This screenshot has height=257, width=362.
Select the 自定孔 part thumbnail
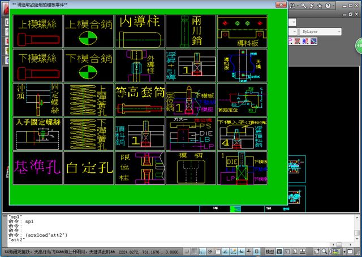(x=89, y=168)
